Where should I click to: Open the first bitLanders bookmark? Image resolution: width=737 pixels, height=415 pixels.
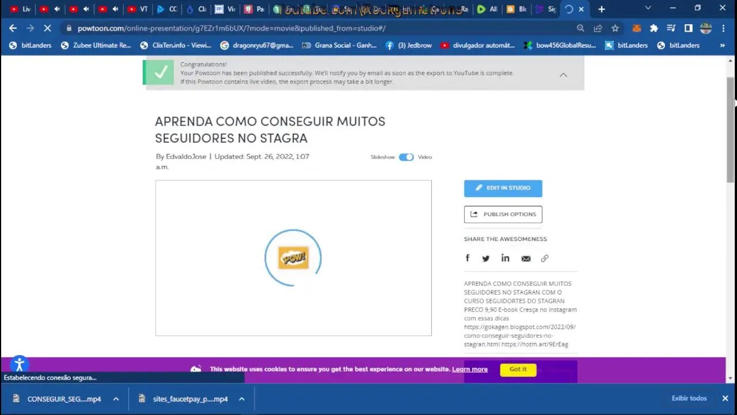[31, 45]
